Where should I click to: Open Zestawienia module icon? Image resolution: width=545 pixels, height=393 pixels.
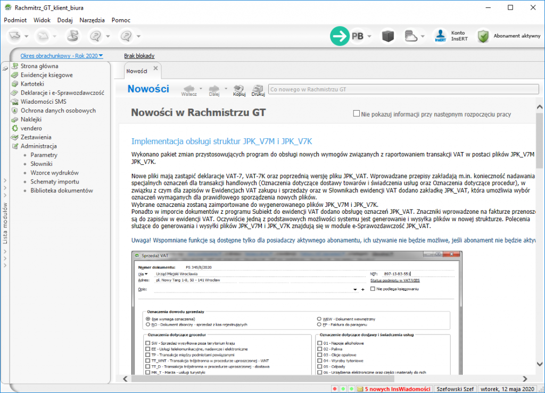[14, 137]
